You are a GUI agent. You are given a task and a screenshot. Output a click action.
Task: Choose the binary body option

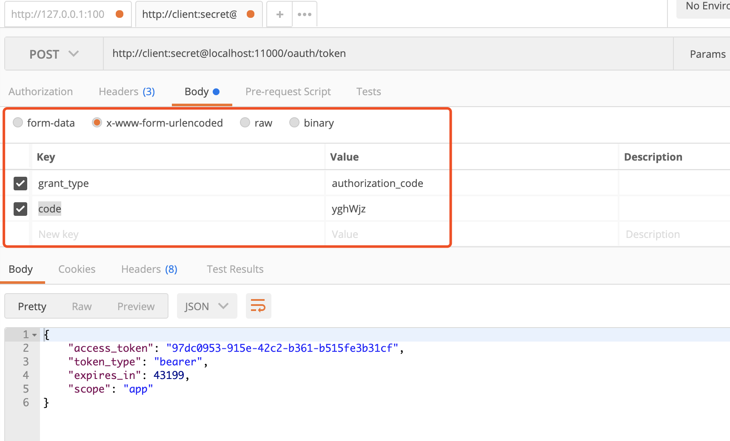tap(294, 123)
